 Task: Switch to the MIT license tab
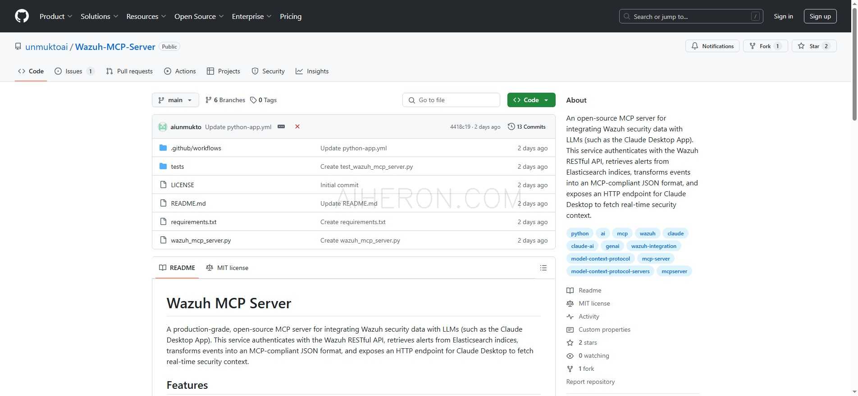pos(227,268)
